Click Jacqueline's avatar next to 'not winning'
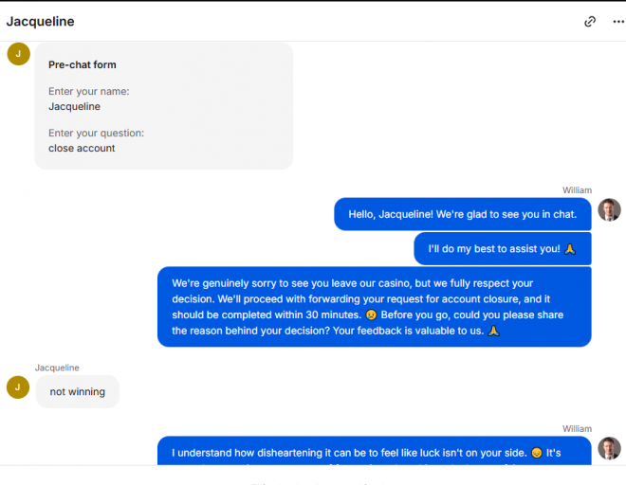This screenshot has height=485, width=626. pos(18,387)
